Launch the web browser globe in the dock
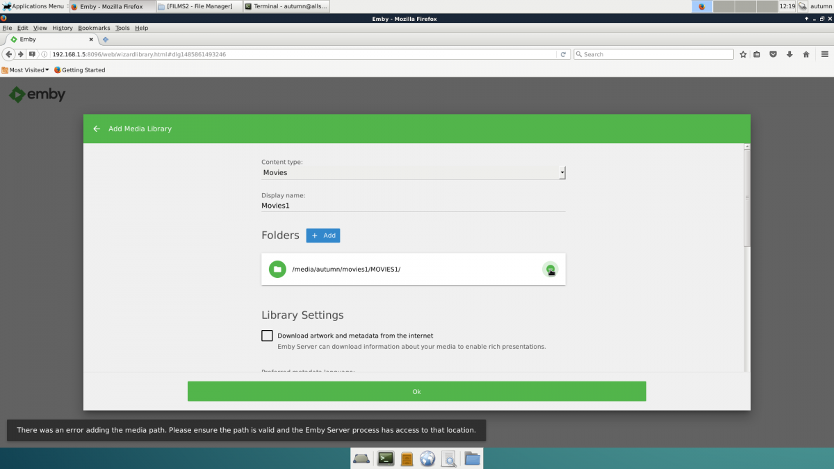The width and height of the screenshot is (834, 469). pyautogui.click(x=427, y=459)
